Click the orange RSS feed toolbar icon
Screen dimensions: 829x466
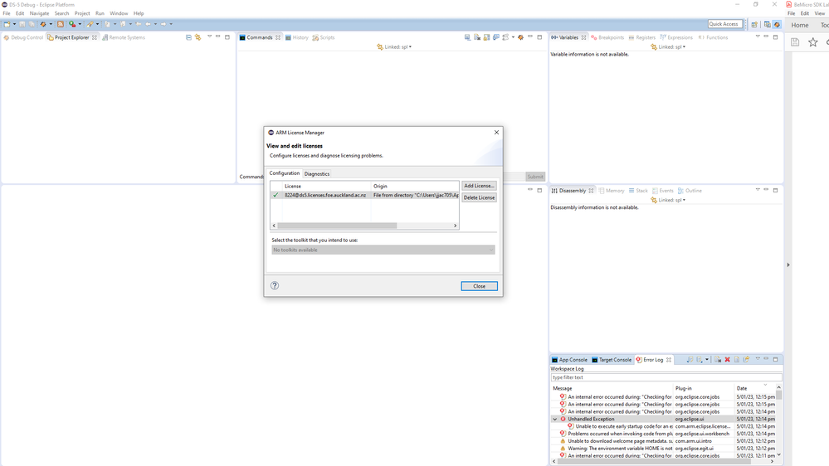(x=61, y=24)
